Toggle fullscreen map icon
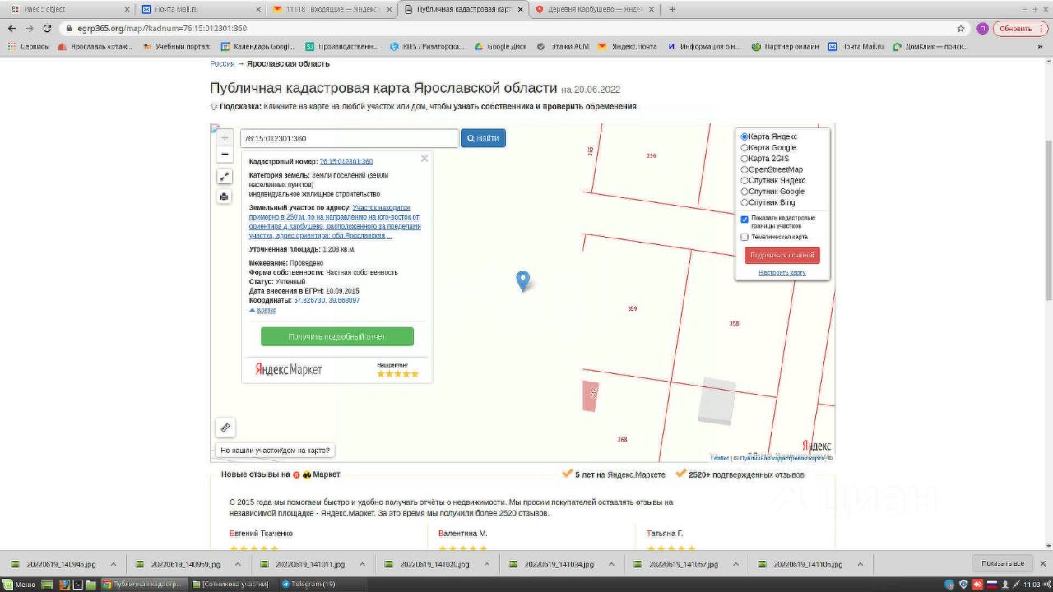 point(225,177)
